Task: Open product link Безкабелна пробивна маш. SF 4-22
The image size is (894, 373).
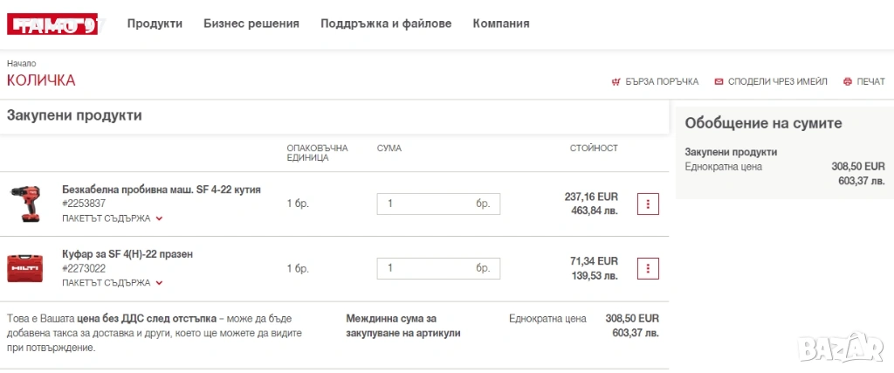Action: click(161, 189)
